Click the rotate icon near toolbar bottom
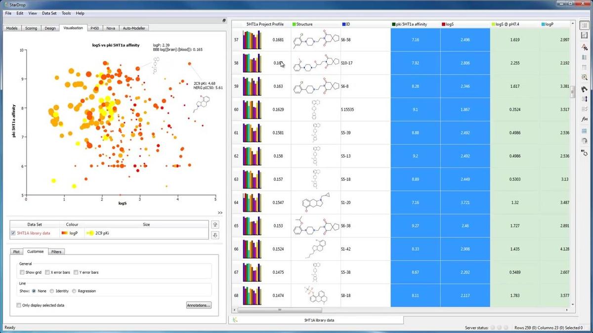The width and height of the screenshot is (593, 333). 585,140
